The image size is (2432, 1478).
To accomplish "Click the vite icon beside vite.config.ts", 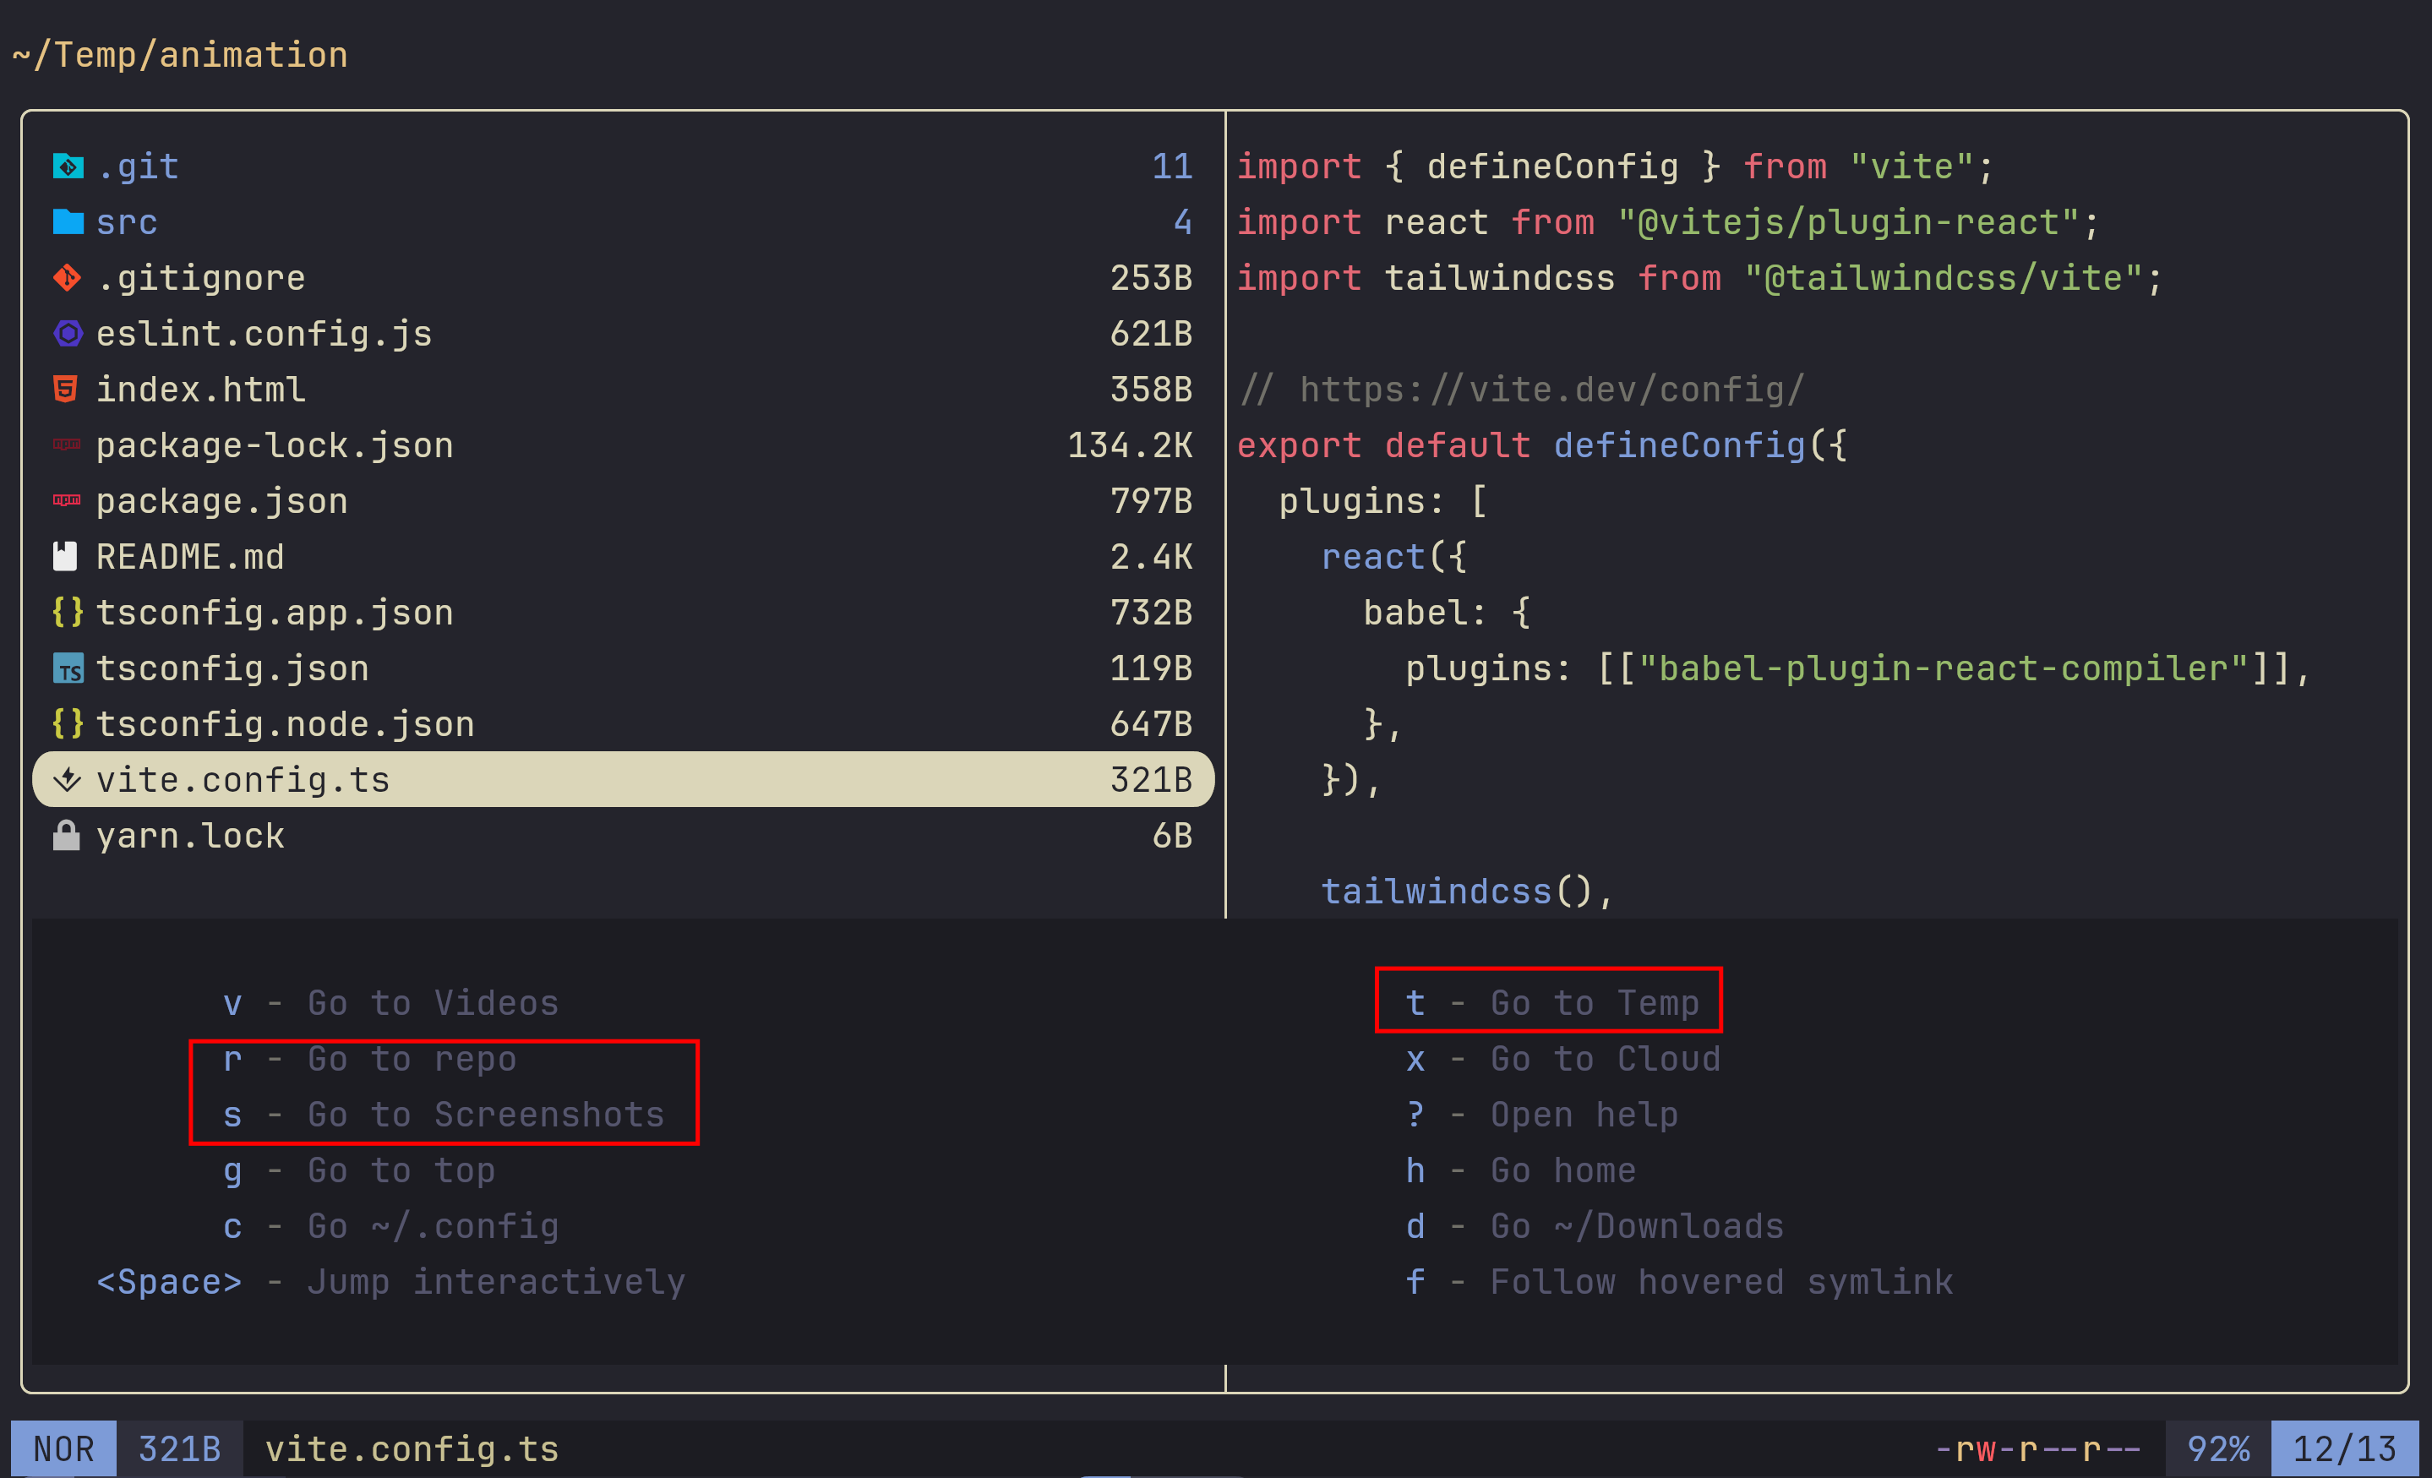I will [67, 780].
